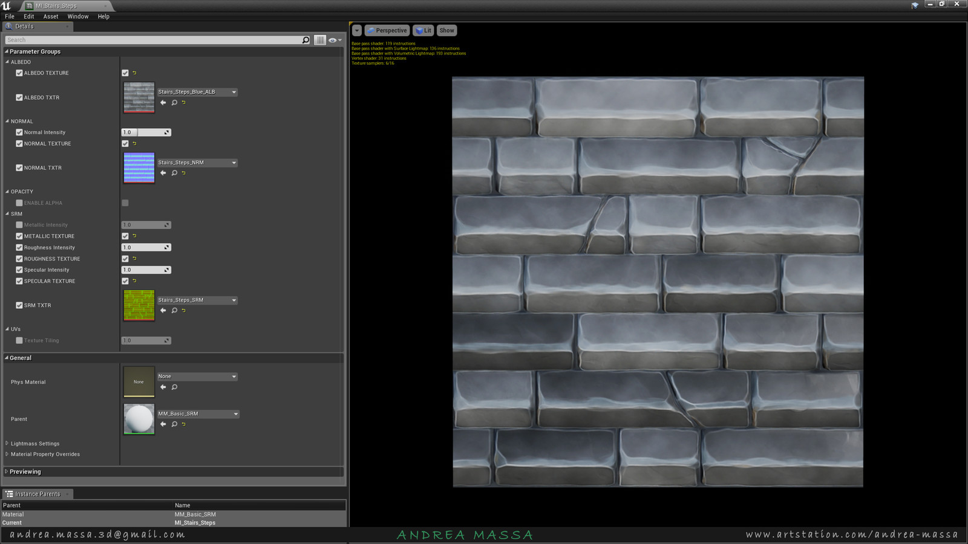Screen dimensions: 968x544
Task: Browse to parent MM_Basic_SRM magnifier icon
Action: [x=174, y=424]
